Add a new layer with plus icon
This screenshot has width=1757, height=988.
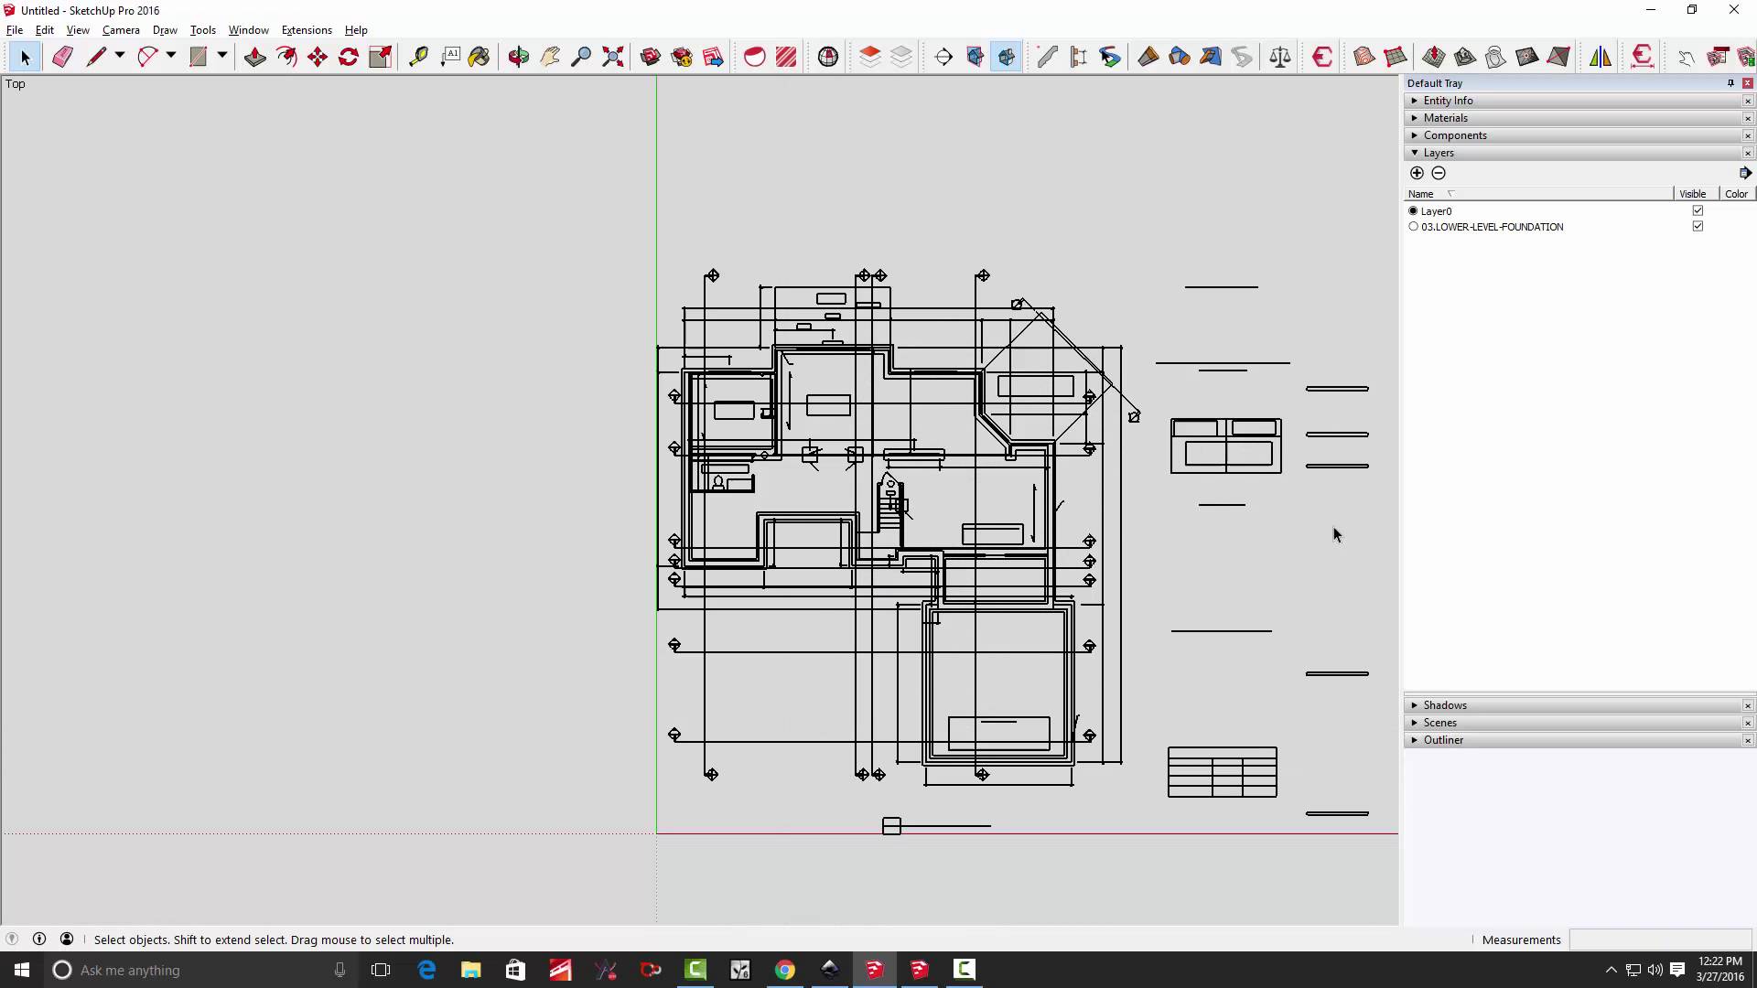coord(1417,173)
